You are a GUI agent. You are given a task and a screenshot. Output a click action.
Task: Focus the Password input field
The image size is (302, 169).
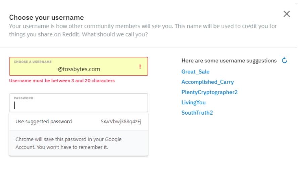78,105
